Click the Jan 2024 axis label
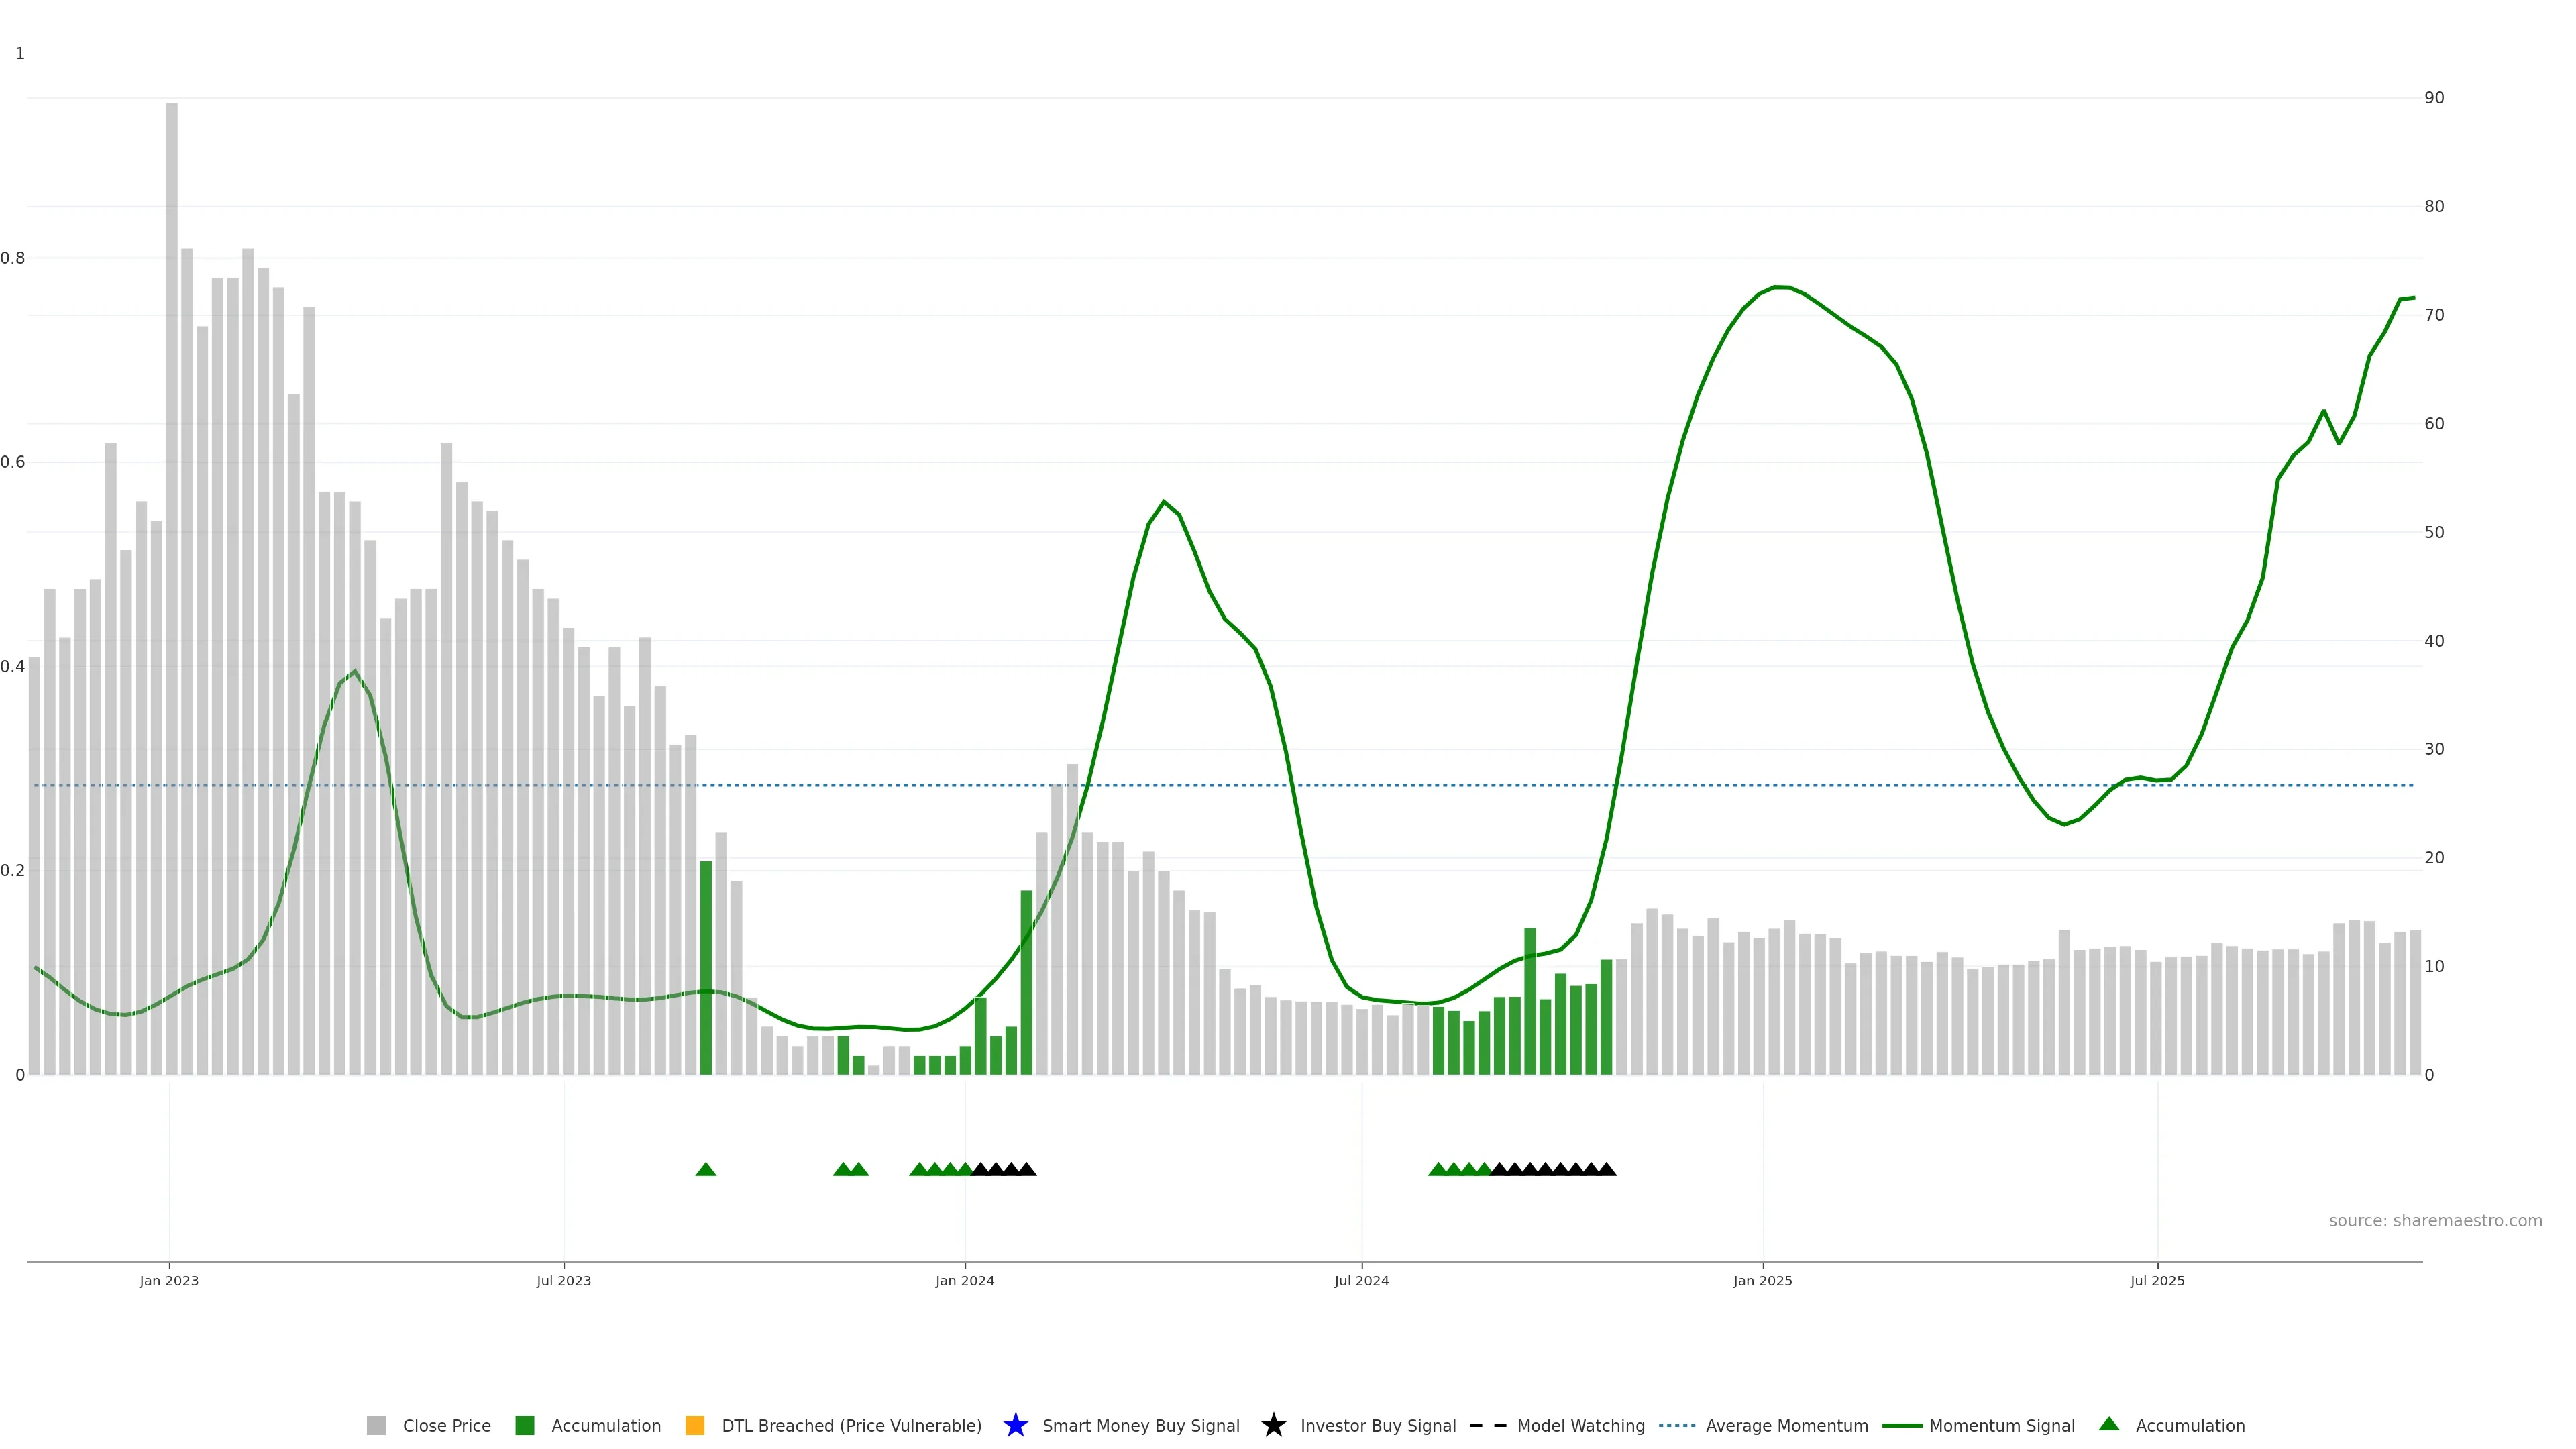2576x1449 pixels. (x=964, y=1280)
